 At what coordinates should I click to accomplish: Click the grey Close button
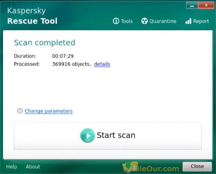coord(197,166)
